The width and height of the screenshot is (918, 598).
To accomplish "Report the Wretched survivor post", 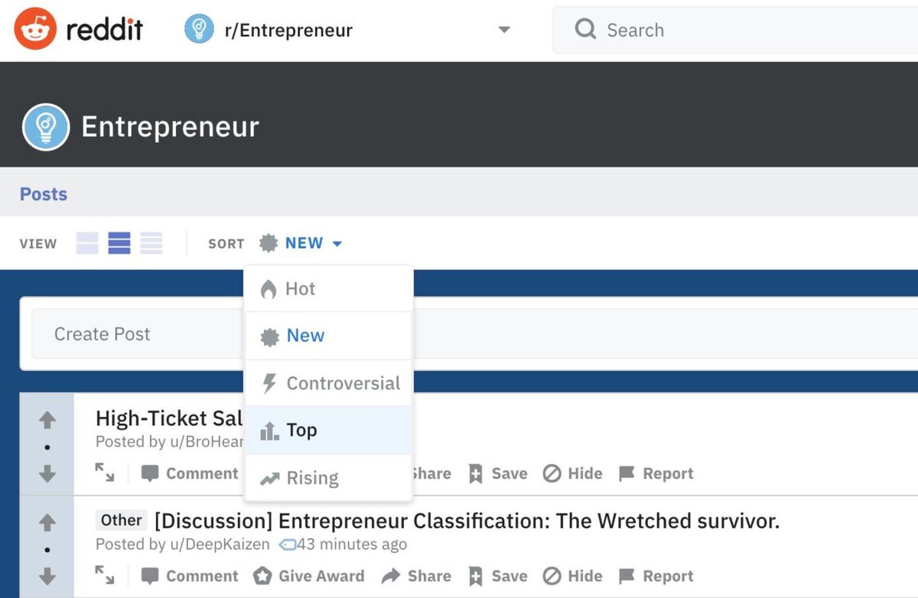I will 656,576.
